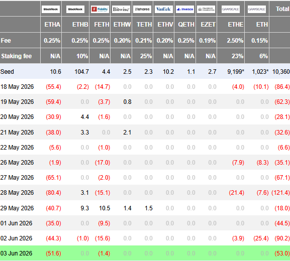The height and width of the screenshot is (261, 290).
Task: Select the EZET ticker header
Action: click(x=208, y=25)
